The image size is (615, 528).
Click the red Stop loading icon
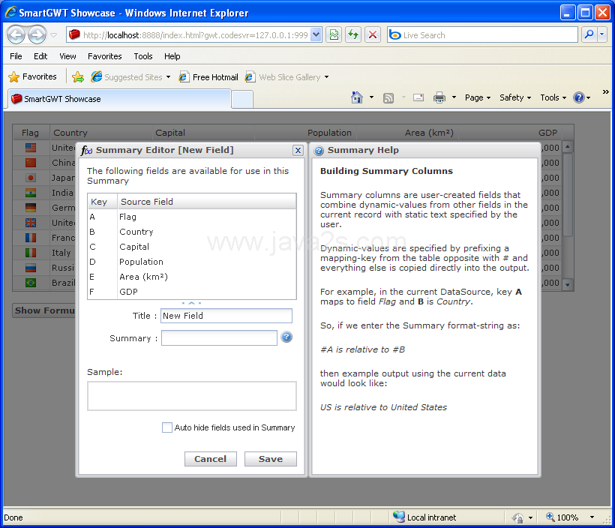373,35
